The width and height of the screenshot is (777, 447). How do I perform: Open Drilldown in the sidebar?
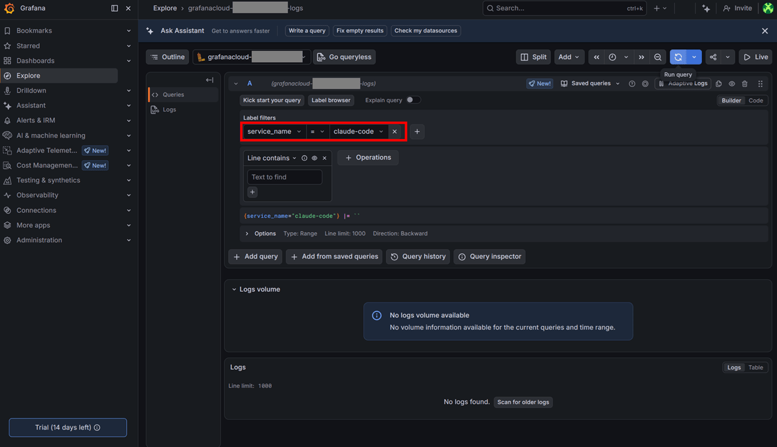pos(31,91)
